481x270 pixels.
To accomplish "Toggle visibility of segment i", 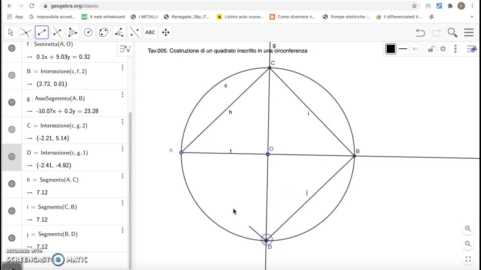I will (x=12, y=211).
